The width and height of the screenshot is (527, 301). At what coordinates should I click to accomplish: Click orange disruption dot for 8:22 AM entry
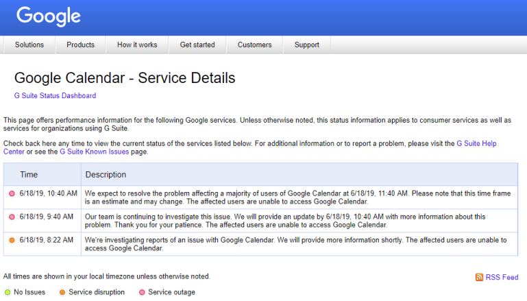pos(12,240)
